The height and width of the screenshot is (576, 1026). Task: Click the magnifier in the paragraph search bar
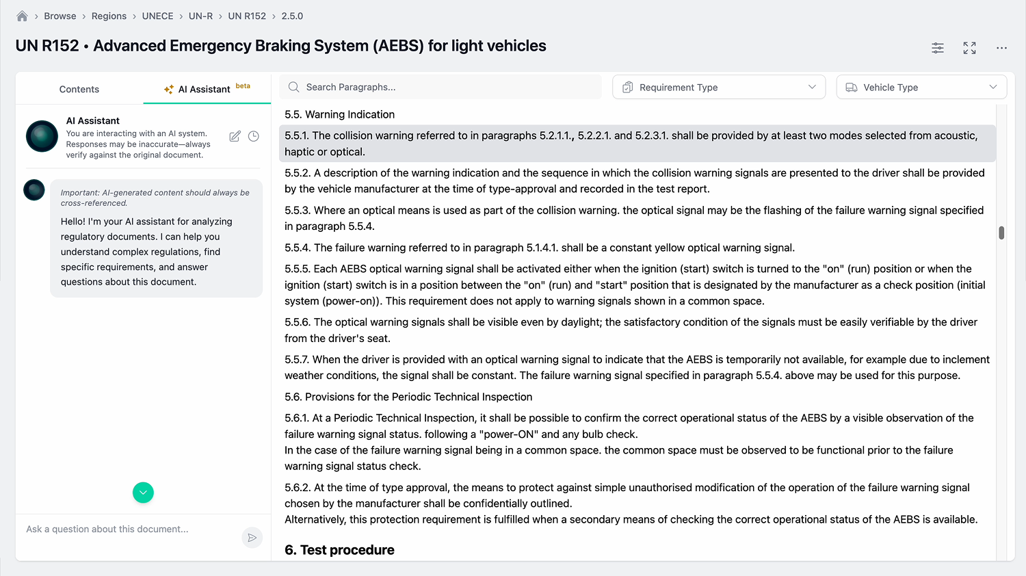click(293, 87)
